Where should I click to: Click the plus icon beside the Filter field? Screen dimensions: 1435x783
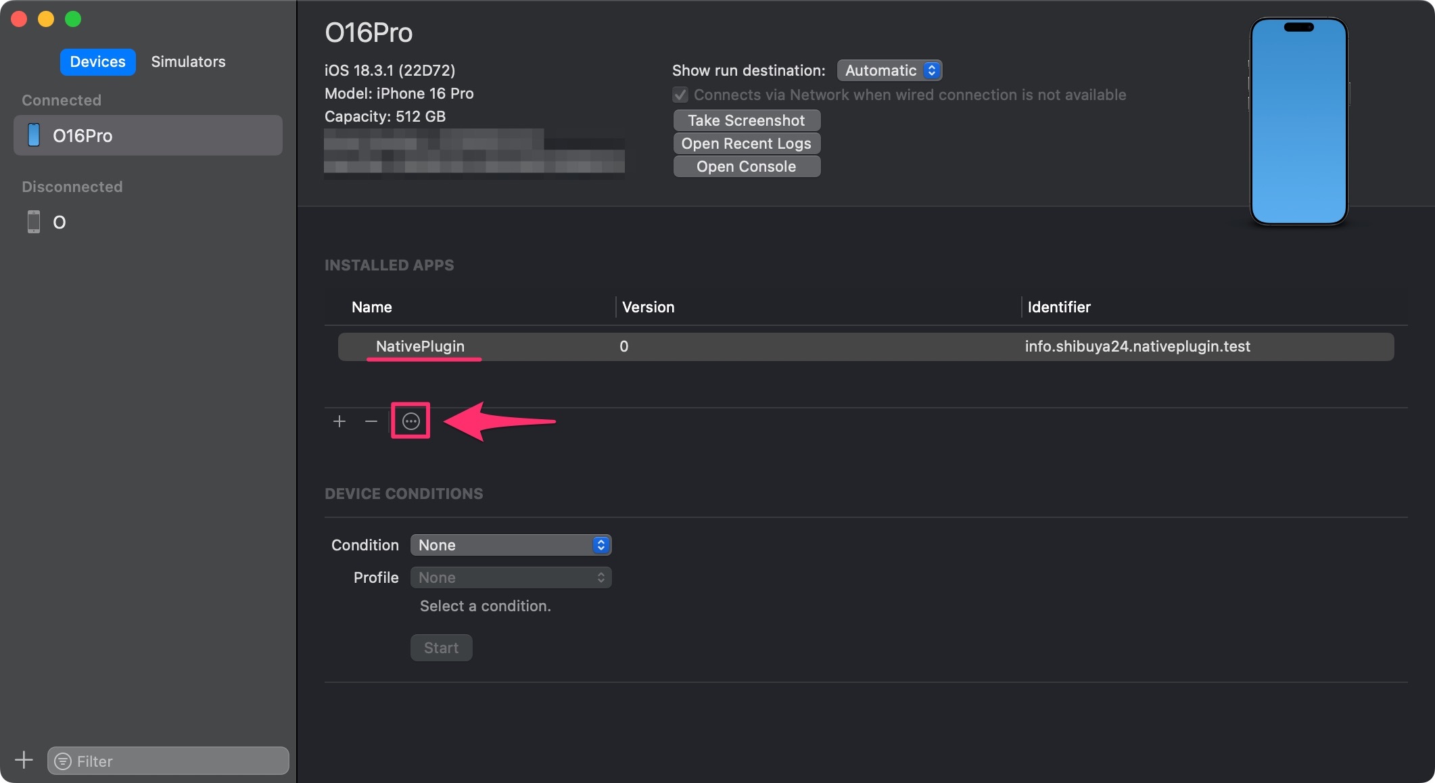[x=24, y=760]
